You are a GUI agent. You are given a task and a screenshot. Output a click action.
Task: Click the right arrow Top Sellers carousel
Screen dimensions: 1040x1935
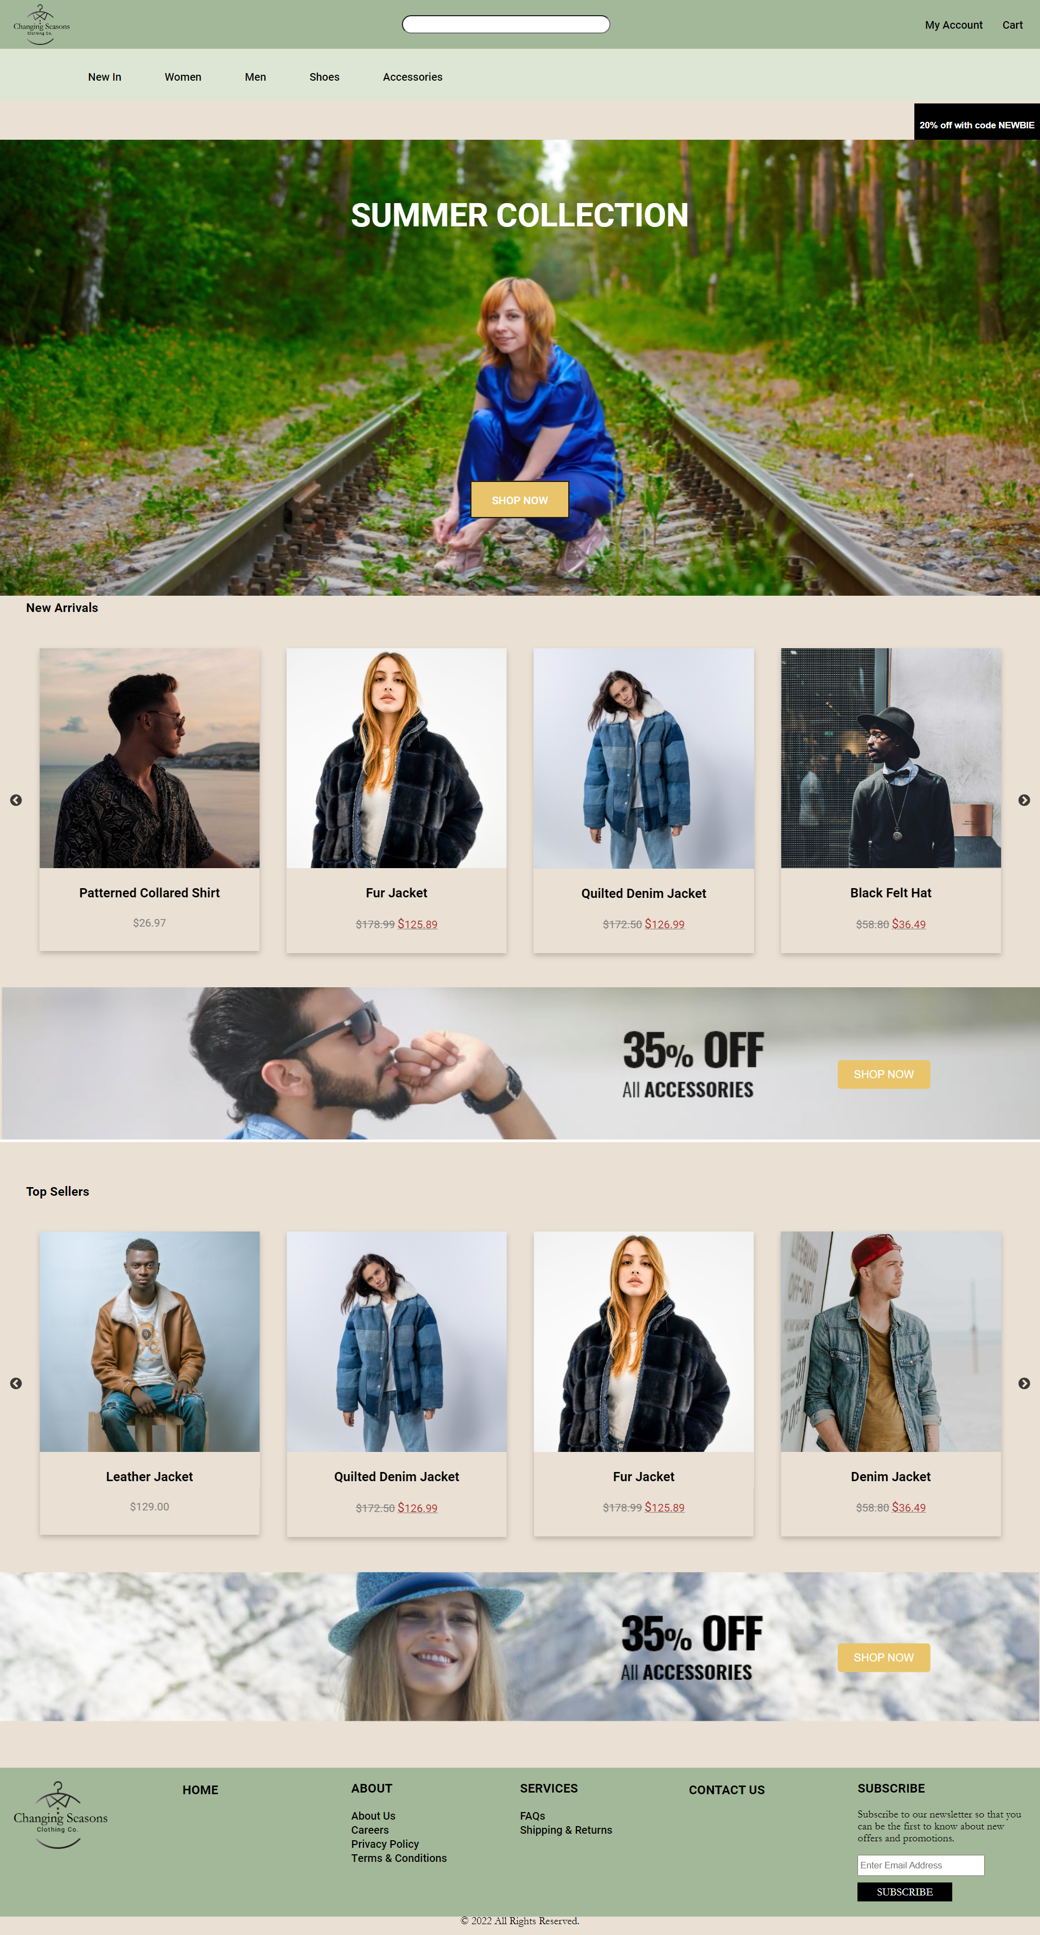pos(1025,1384)
